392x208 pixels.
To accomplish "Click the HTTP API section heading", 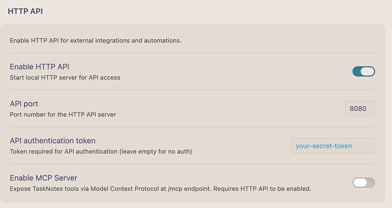I will (25, 11).
